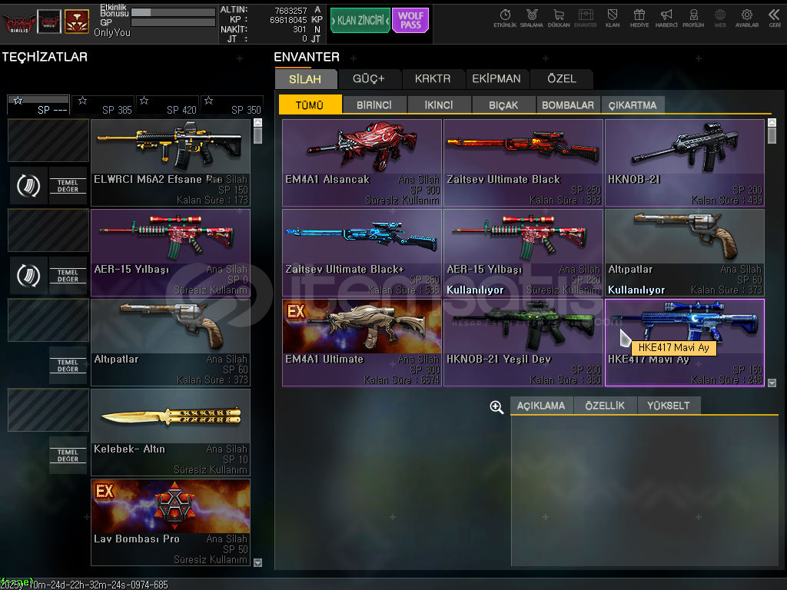
Task: Select the Bıçak weapon filter
Action: 503,104
